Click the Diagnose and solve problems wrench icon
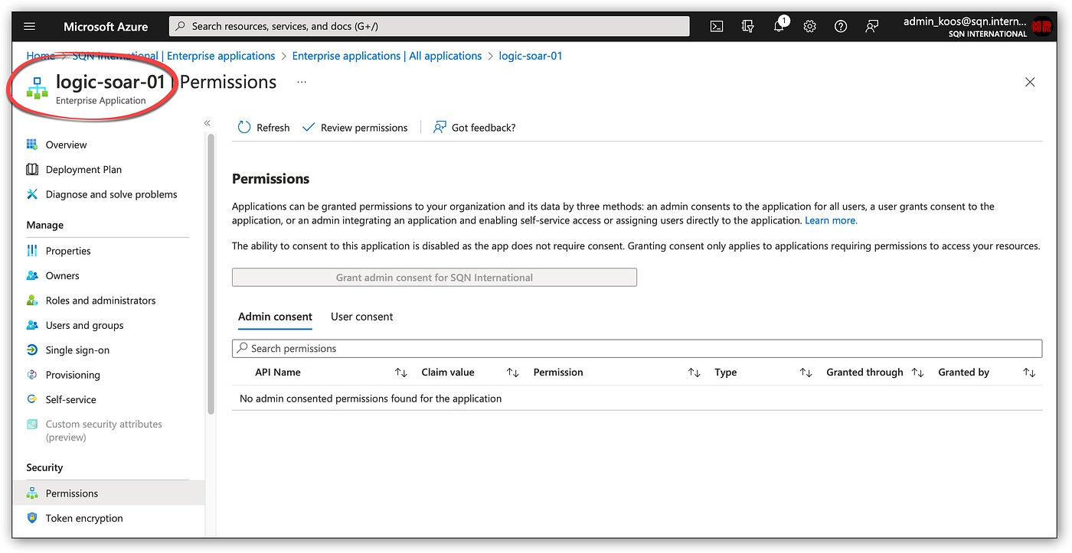Viewport: 1072px width, 553px height. coord(32,194)
